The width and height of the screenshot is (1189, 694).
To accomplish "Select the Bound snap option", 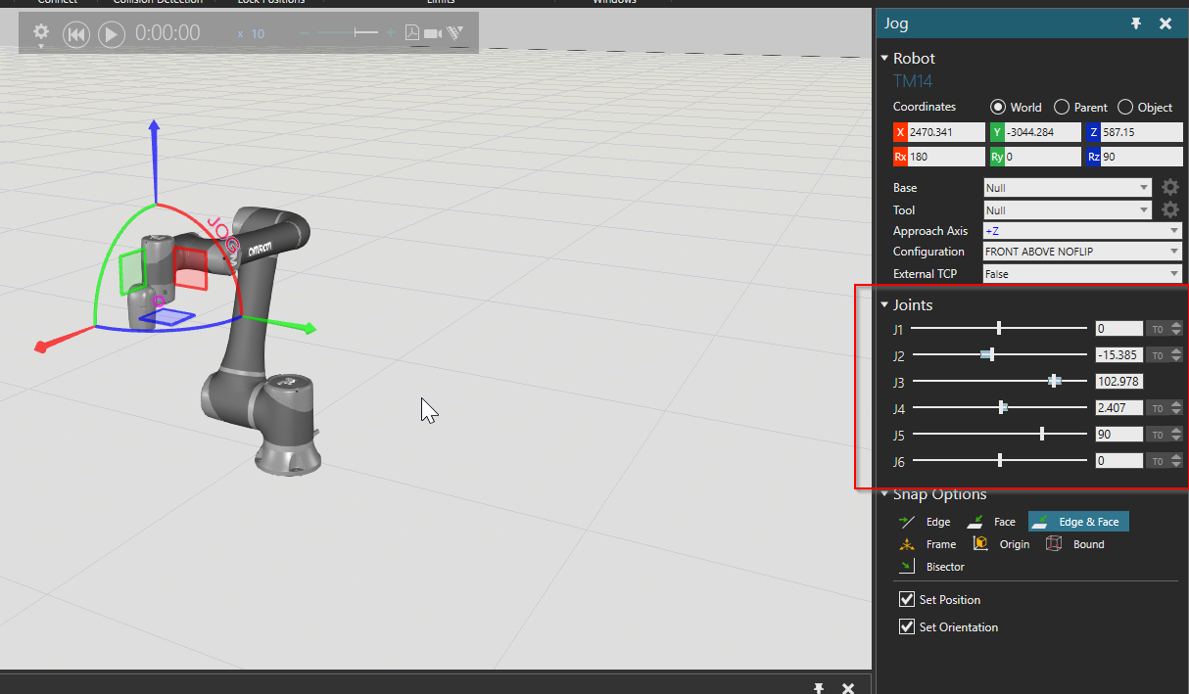I will pos(1074,544).
